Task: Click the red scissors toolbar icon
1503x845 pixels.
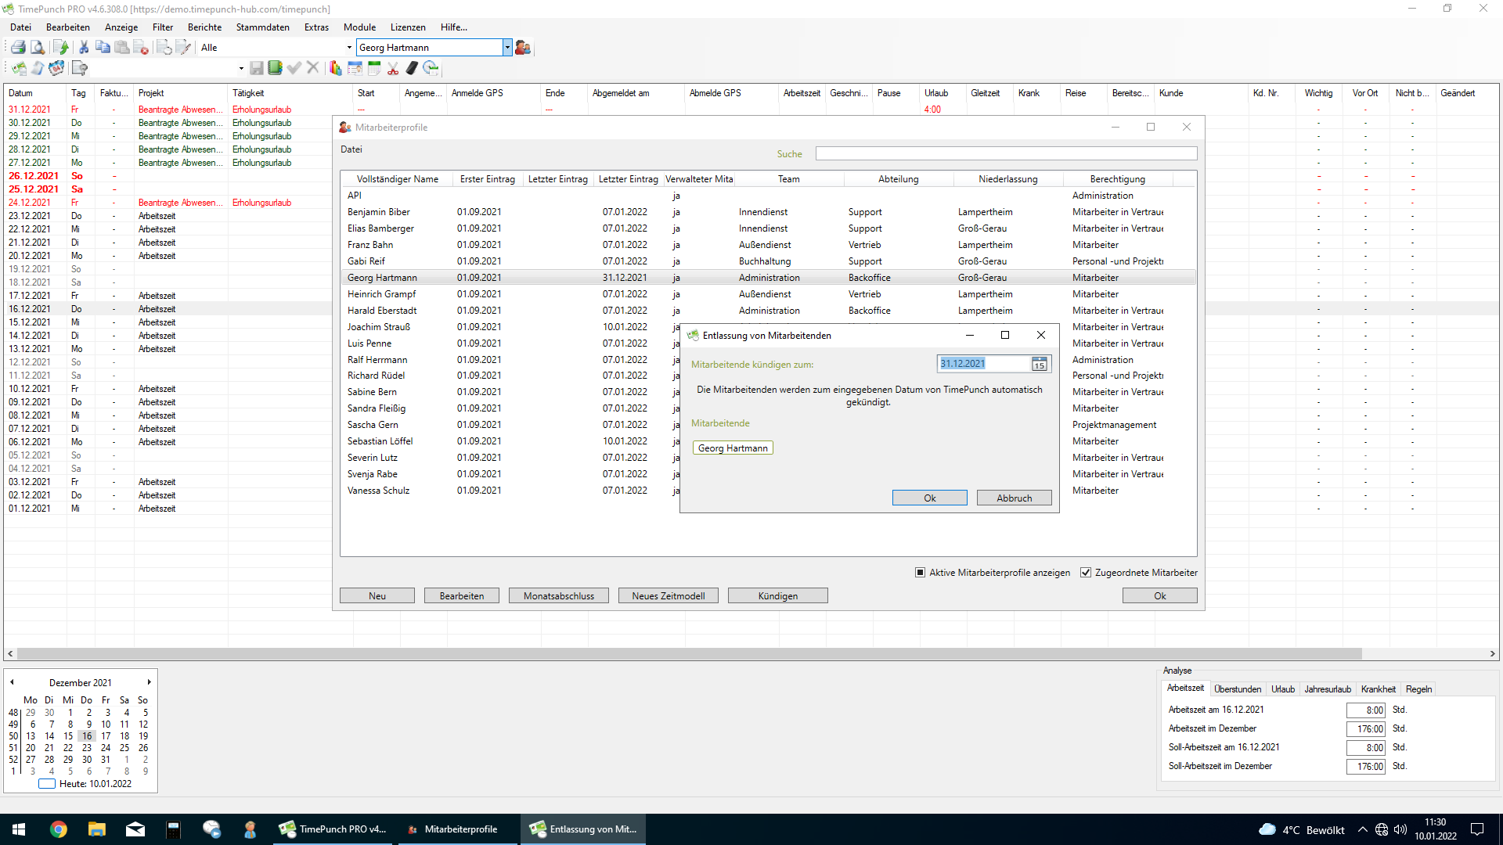Action: (x=393, y=68)
